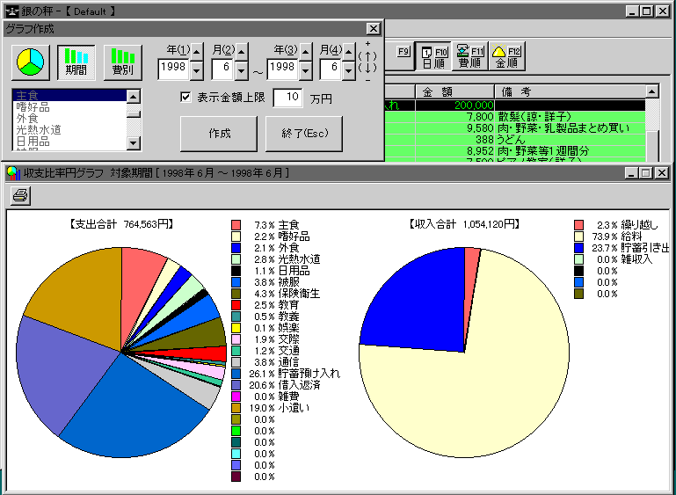Click the start month field showing 6
This screenshot has width=676, height=495.
tap(223, 68)
